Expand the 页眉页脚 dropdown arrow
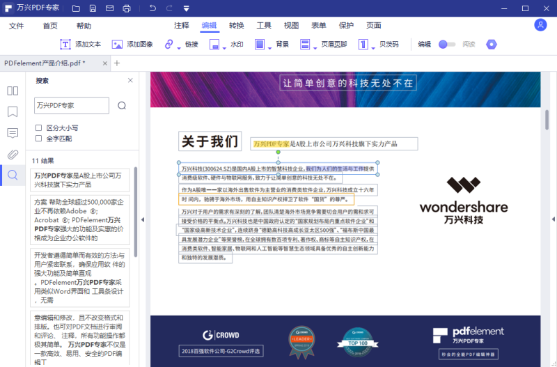557x367 pixels. click(x=315, y=48)
